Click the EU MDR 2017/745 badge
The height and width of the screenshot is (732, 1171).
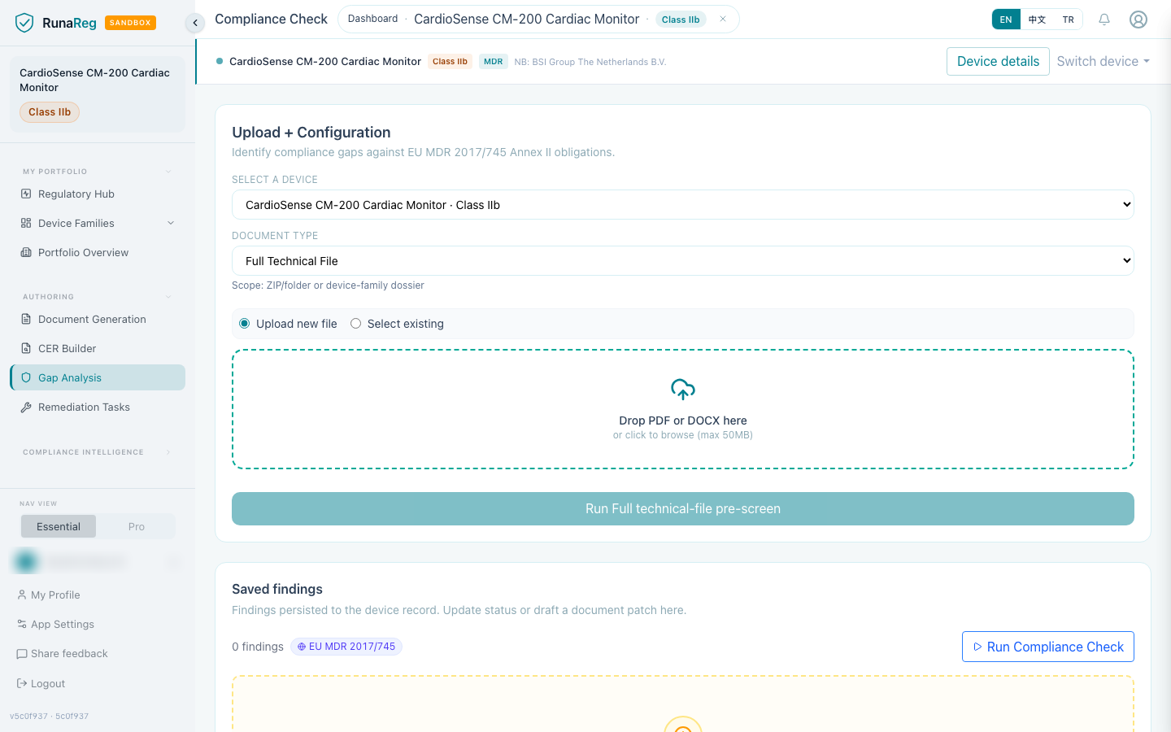pyautogui.click(x=346, y=647)
